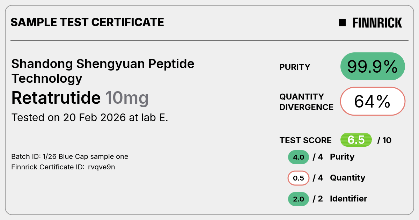419x220 pixels.
Task: Click the 6.5 test score badge
Action: coord(356,140)
